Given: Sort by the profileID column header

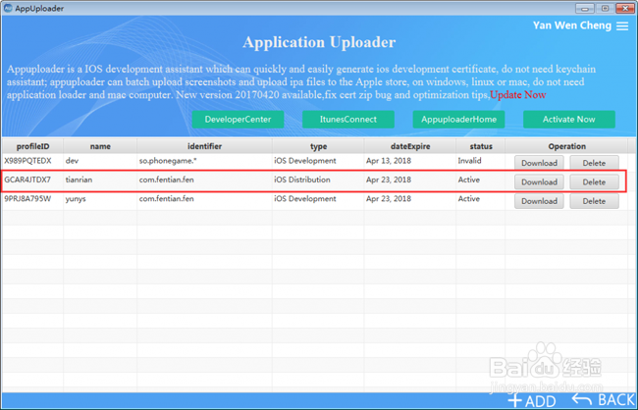Looking at the screenshot, I should coord(32,146).
